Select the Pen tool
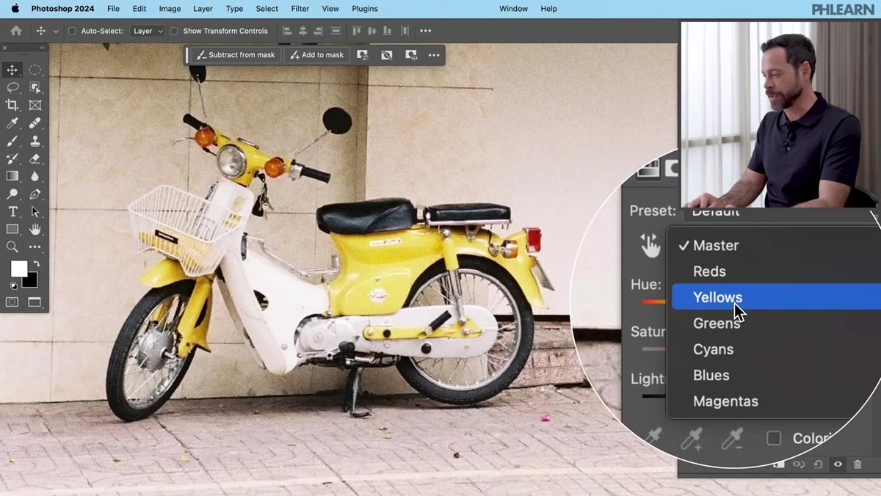 point(35,194)
